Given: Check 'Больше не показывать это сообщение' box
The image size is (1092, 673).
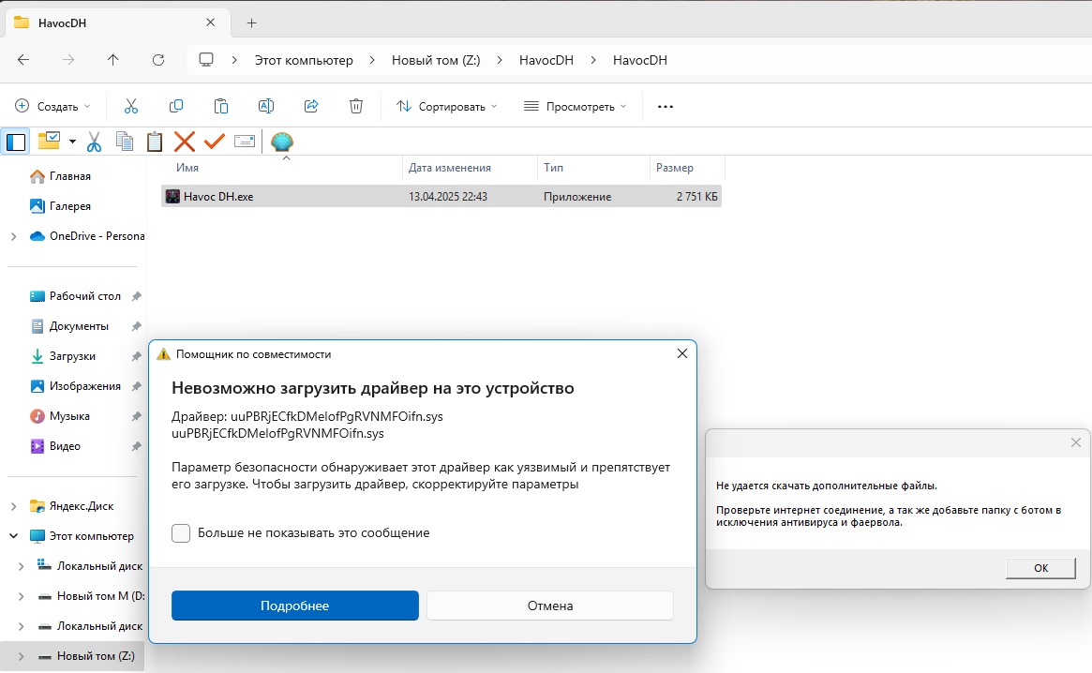Looking at the screenshot, I should (x=181, y=532).
